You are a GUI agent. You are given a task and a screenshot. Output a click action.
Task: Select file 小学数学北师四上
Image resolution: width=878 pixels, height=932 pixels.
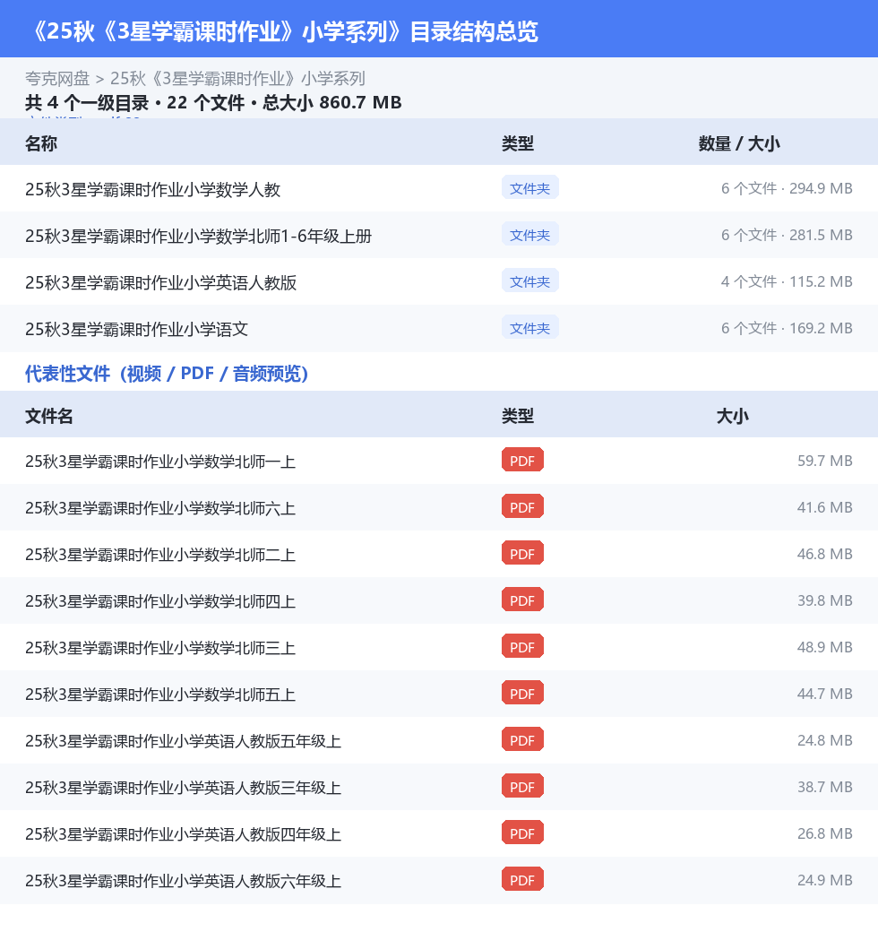(160, 601)
